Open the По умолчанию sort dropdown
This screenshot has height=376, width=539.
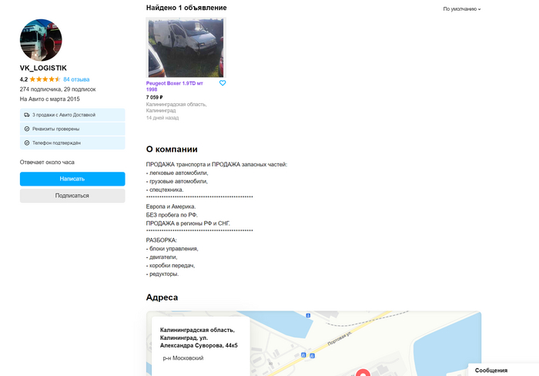coord(462,9)
